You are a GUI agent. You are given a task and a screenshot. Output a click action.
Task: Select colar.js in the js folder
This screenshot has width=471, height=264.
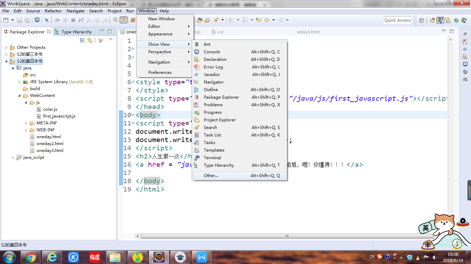click(47, 109)
